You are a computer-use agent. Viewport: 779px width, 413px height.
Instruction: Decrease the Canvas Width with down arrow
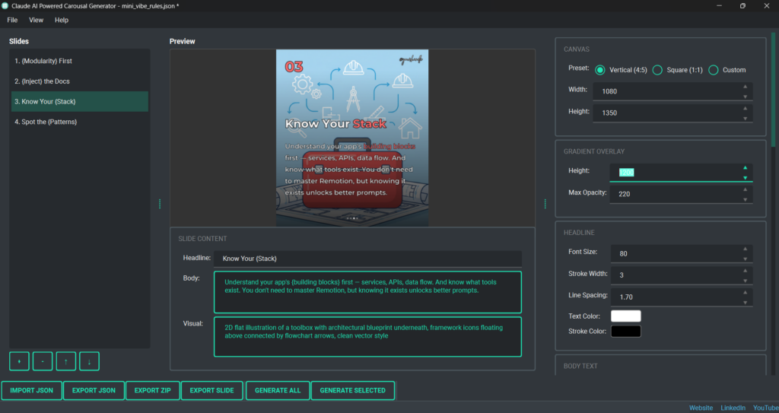745,97
